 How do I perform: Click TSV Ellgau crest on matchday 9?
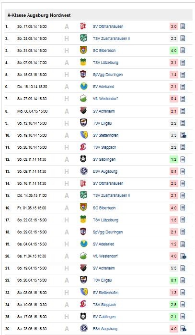83,123
